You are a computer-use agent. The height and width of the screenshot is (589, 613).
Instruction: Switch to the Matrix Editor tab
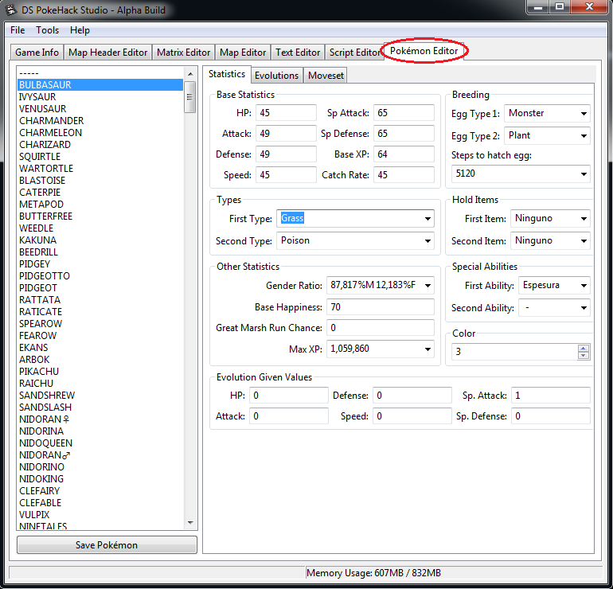183,53
